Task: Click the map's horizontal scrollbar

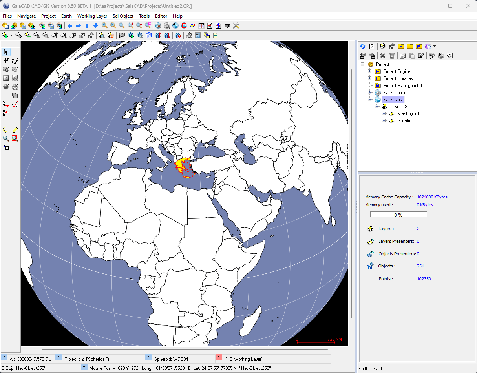Action: 185,349
